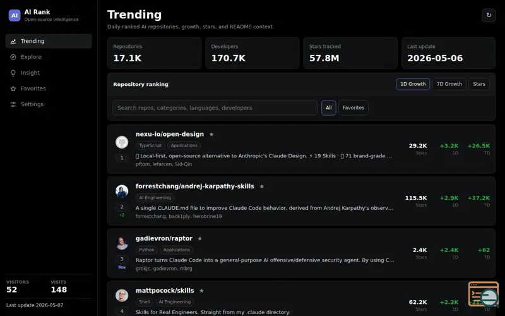Viewport: 505px width, 316px height.
Task: Focus the repository search field
Action: (x=215, y=107)
